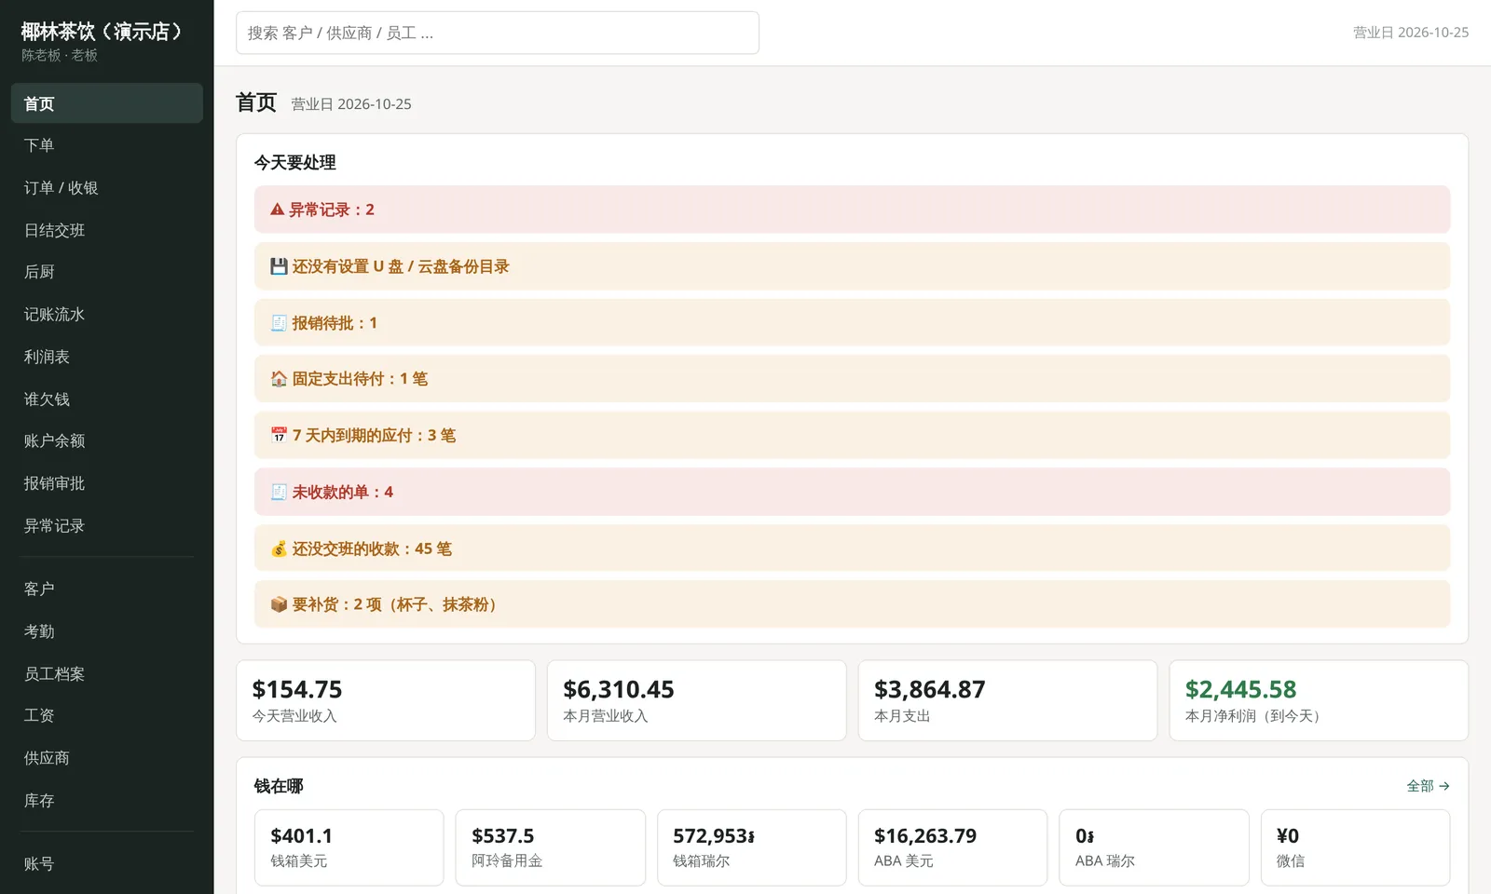The width and height of the screenshot is (1491, 894).
Task: Click the package box icon beside 要补货
Action: point(279,604)
